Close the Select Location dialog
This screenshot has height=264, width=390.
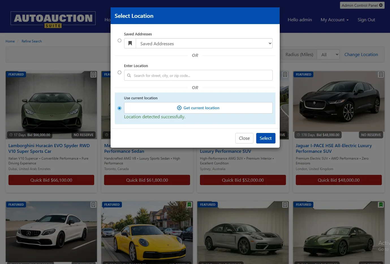coord(244,138)
